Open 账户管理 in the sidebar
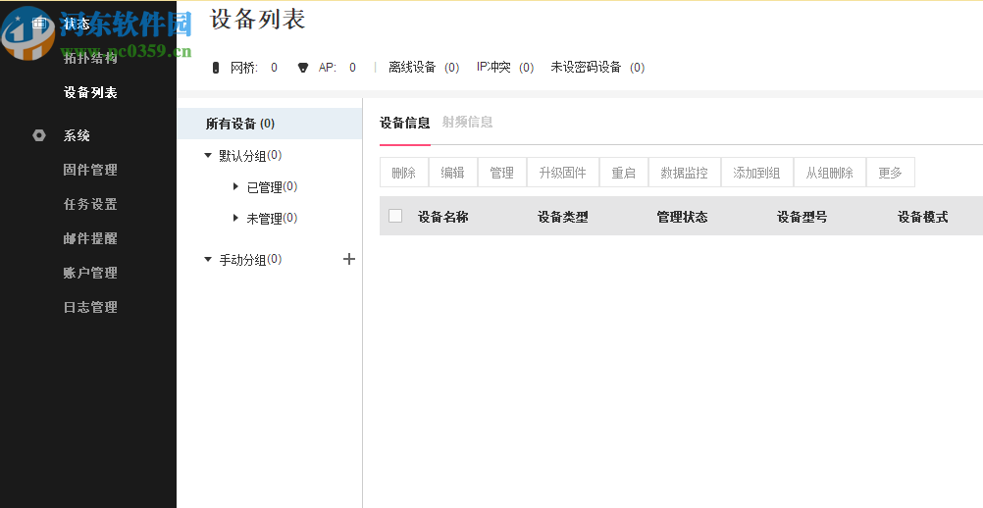 (x=90, y=273)
